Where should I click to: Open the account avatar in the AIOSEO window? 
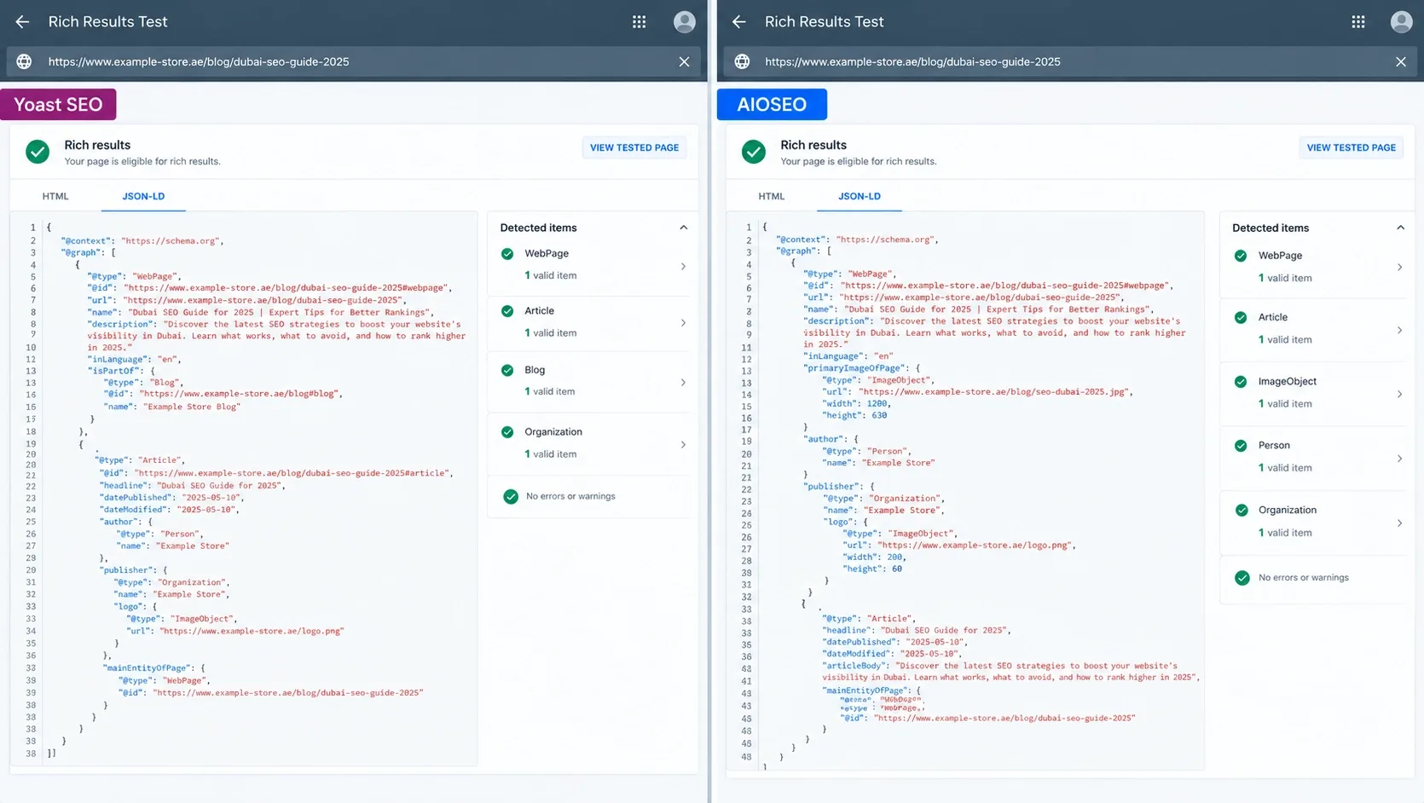[x=1401, y=22]
